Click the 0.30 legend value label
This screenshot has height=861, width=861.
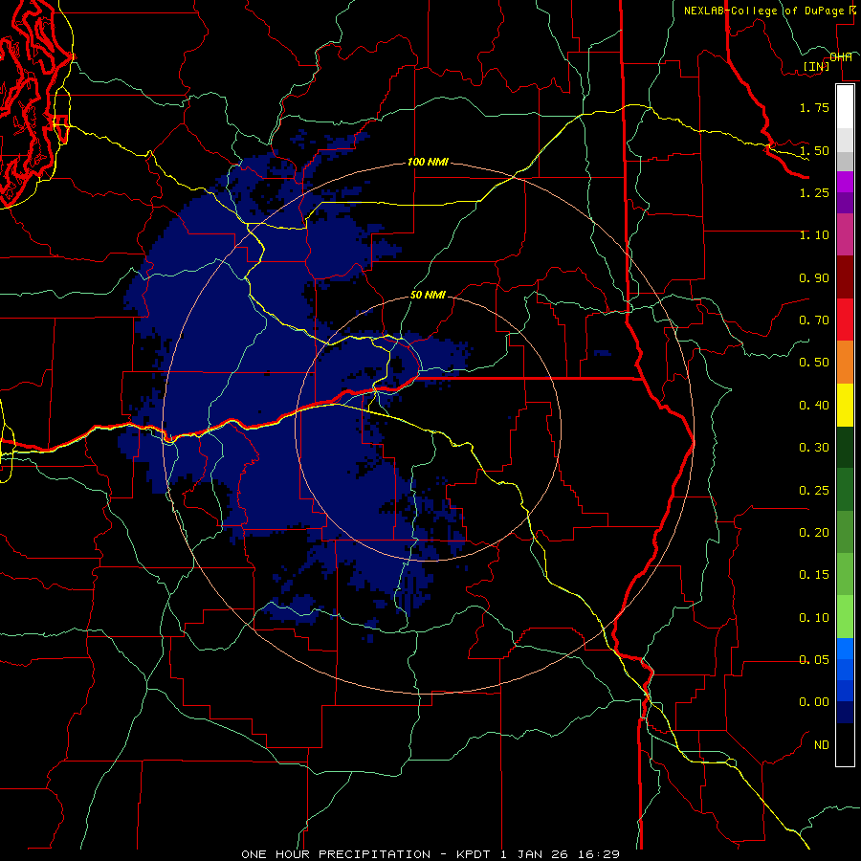tap(814, 448)
